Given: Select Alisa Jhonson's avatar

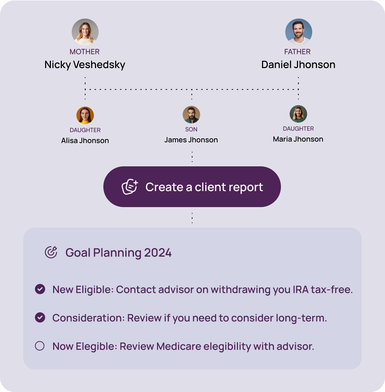Looking at the screenshot, I should (x=85, y=114).
